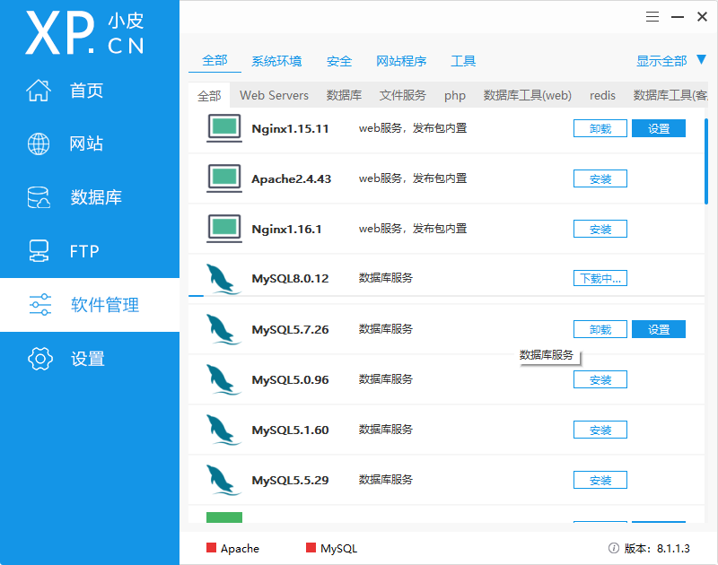Viewport: 718px width, 565px height.
Task: Switch to the 工具 tab
Action: [463, 61]
